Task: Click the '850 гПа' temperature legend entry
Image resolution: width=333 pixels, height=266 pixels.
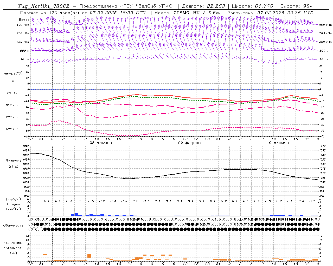Action: pos(12,105)
